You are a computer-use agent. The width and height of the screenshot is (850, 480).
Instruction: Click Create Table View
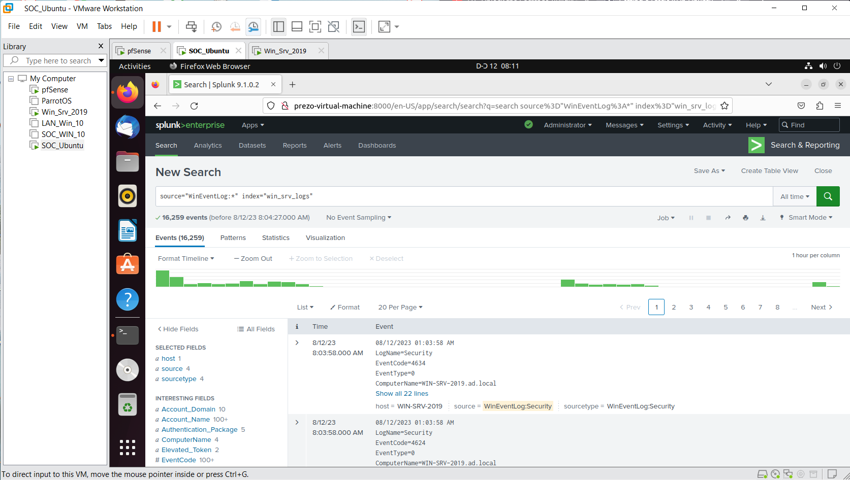pyautogui.click(x=769, y=171)
